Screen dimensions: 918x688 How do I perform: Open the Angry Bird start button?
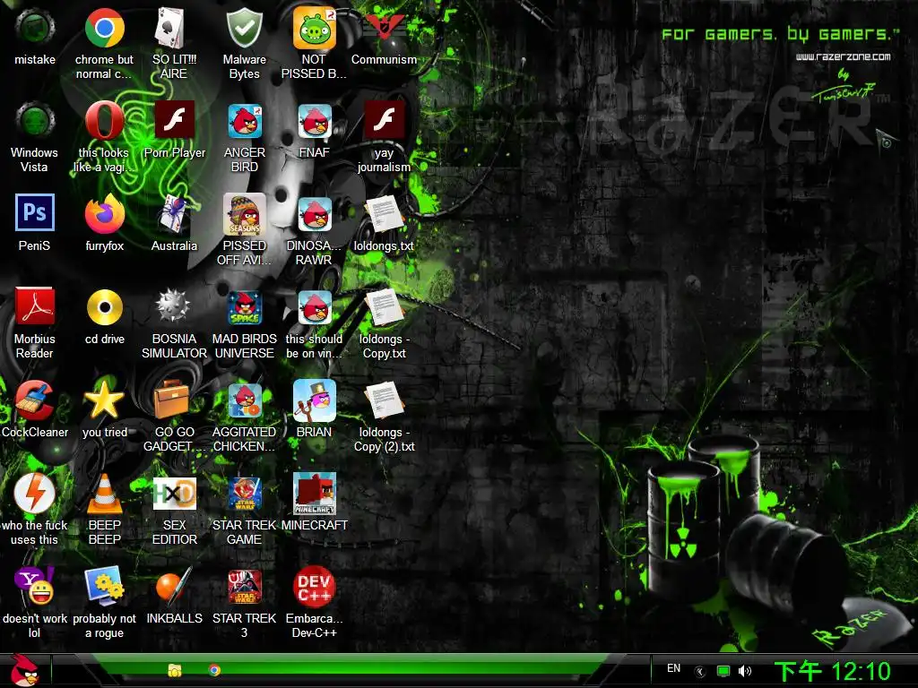click(24, 670)
